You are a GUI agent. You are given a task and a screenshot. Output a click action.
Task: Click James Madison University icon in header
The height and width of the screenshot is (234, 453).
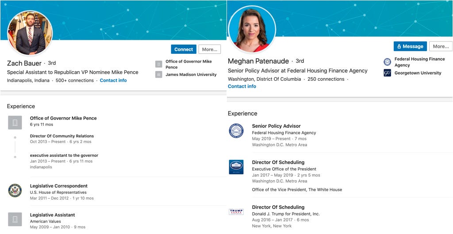tap(159, 74)
